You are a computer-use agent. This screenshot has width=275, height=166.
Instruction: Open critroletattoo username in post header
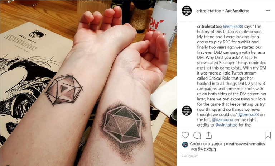tap(209, 11)
